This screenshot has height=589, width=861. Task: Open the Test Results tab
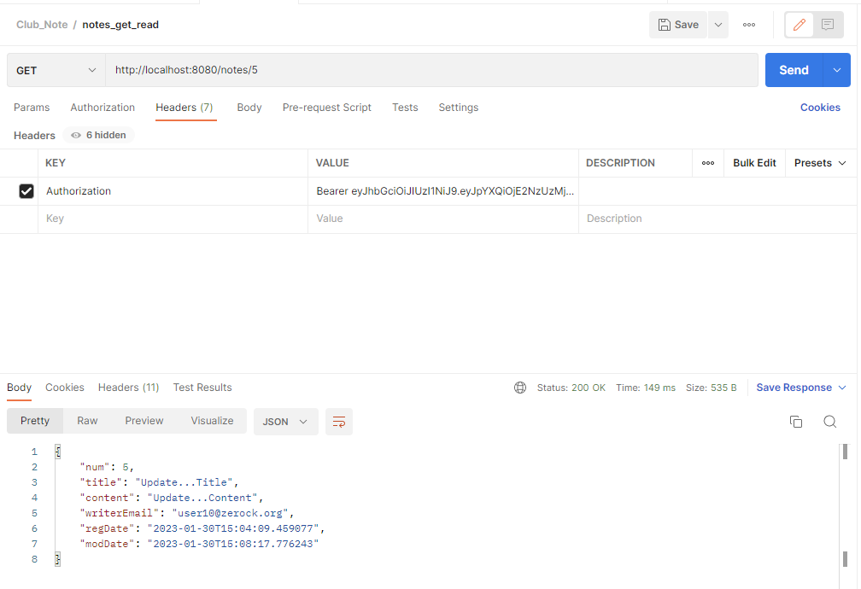202,388
